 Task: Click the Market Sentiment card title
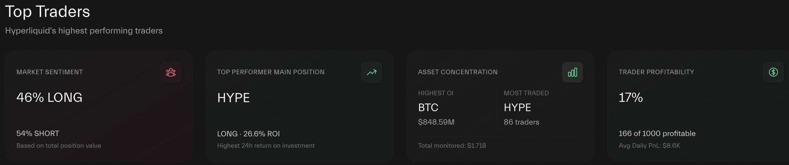point(50,72)
